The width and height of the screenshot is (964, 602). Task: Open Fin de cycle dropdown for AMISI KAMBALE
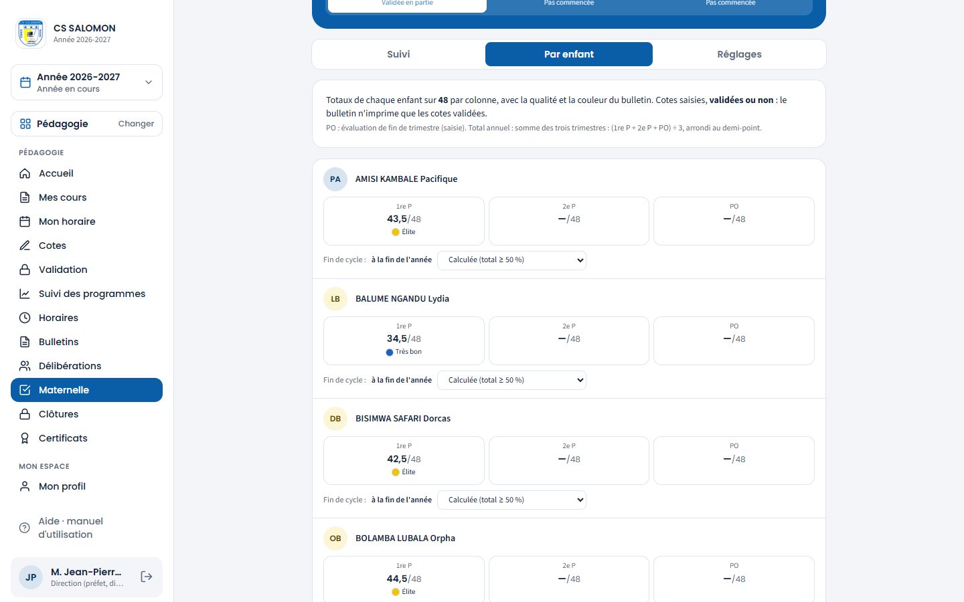(x=511, y=260)
